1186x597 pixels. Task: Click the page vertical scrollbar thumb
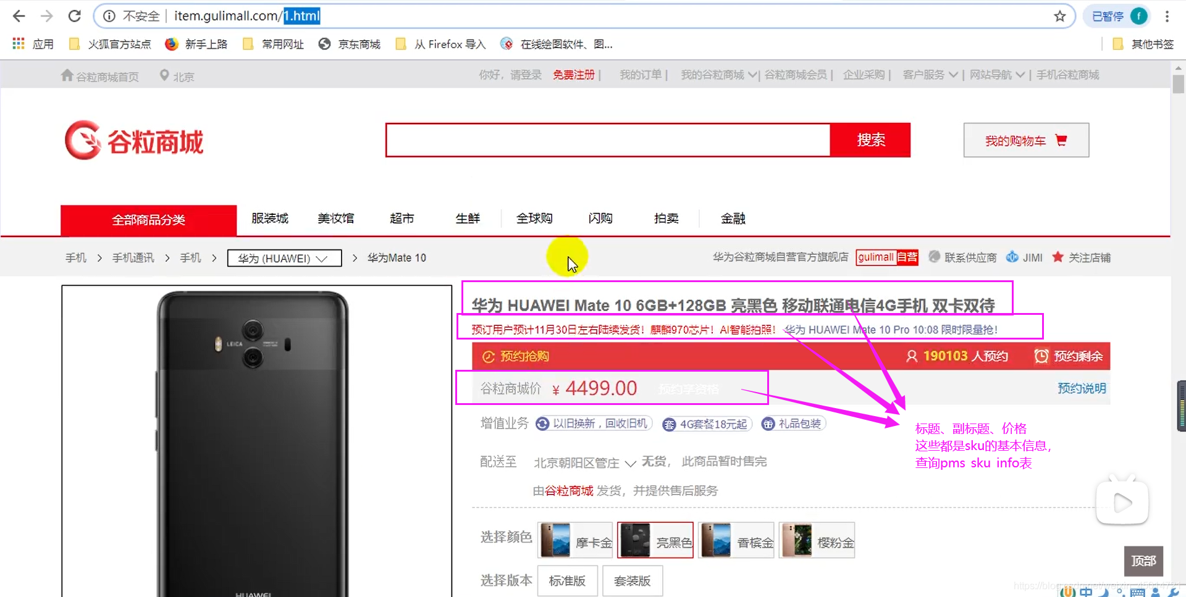(x=1178, y=84)
